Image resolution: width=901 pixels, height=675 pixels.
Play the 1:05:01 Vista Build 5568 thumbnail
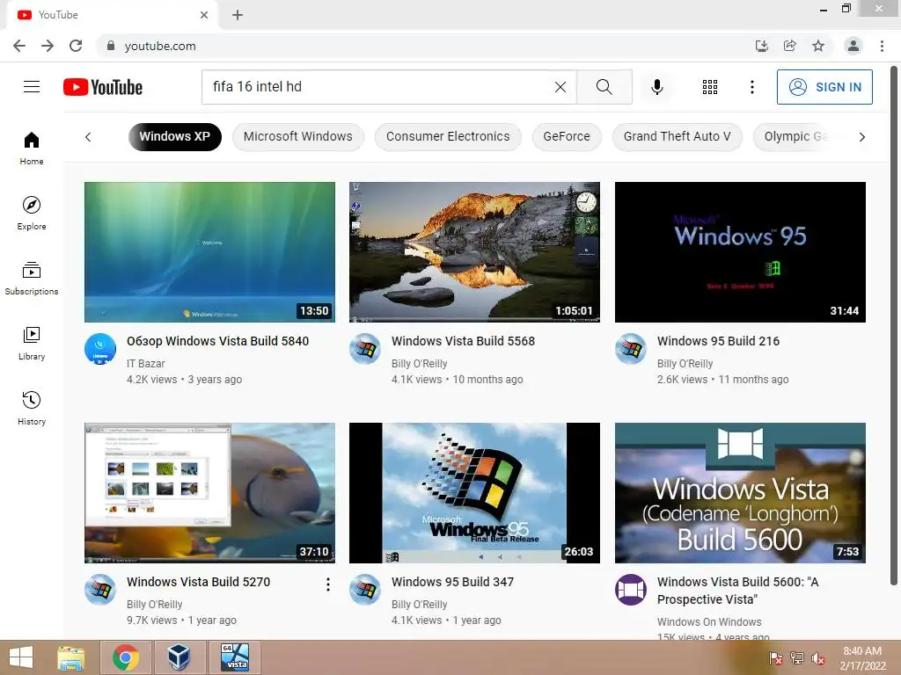474,252
